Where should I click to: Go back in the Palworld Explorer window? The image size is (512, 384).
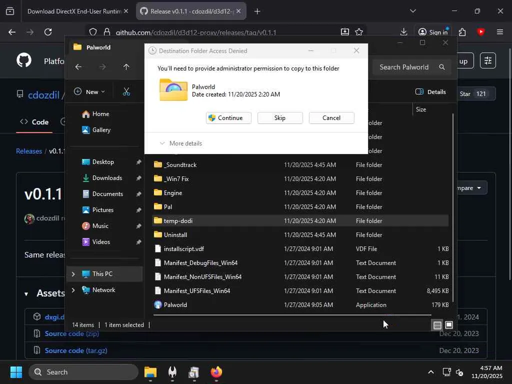coord(78,67)
